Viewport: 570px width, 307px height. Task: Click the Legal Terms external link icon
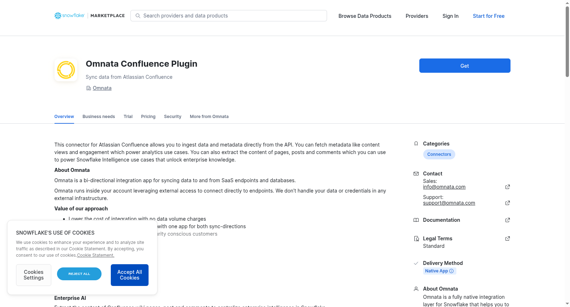tap(507, 239)
